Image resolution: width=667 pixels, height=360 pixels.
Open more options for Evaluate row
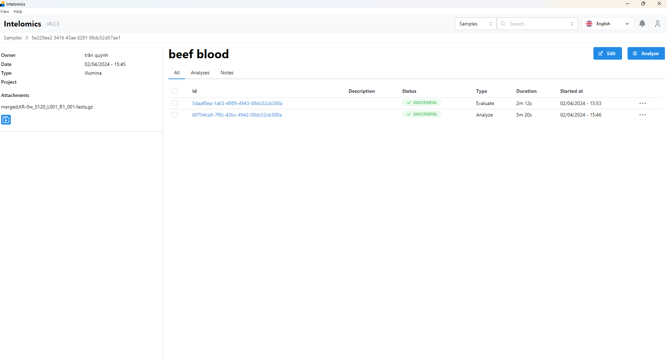coord(642,103)
